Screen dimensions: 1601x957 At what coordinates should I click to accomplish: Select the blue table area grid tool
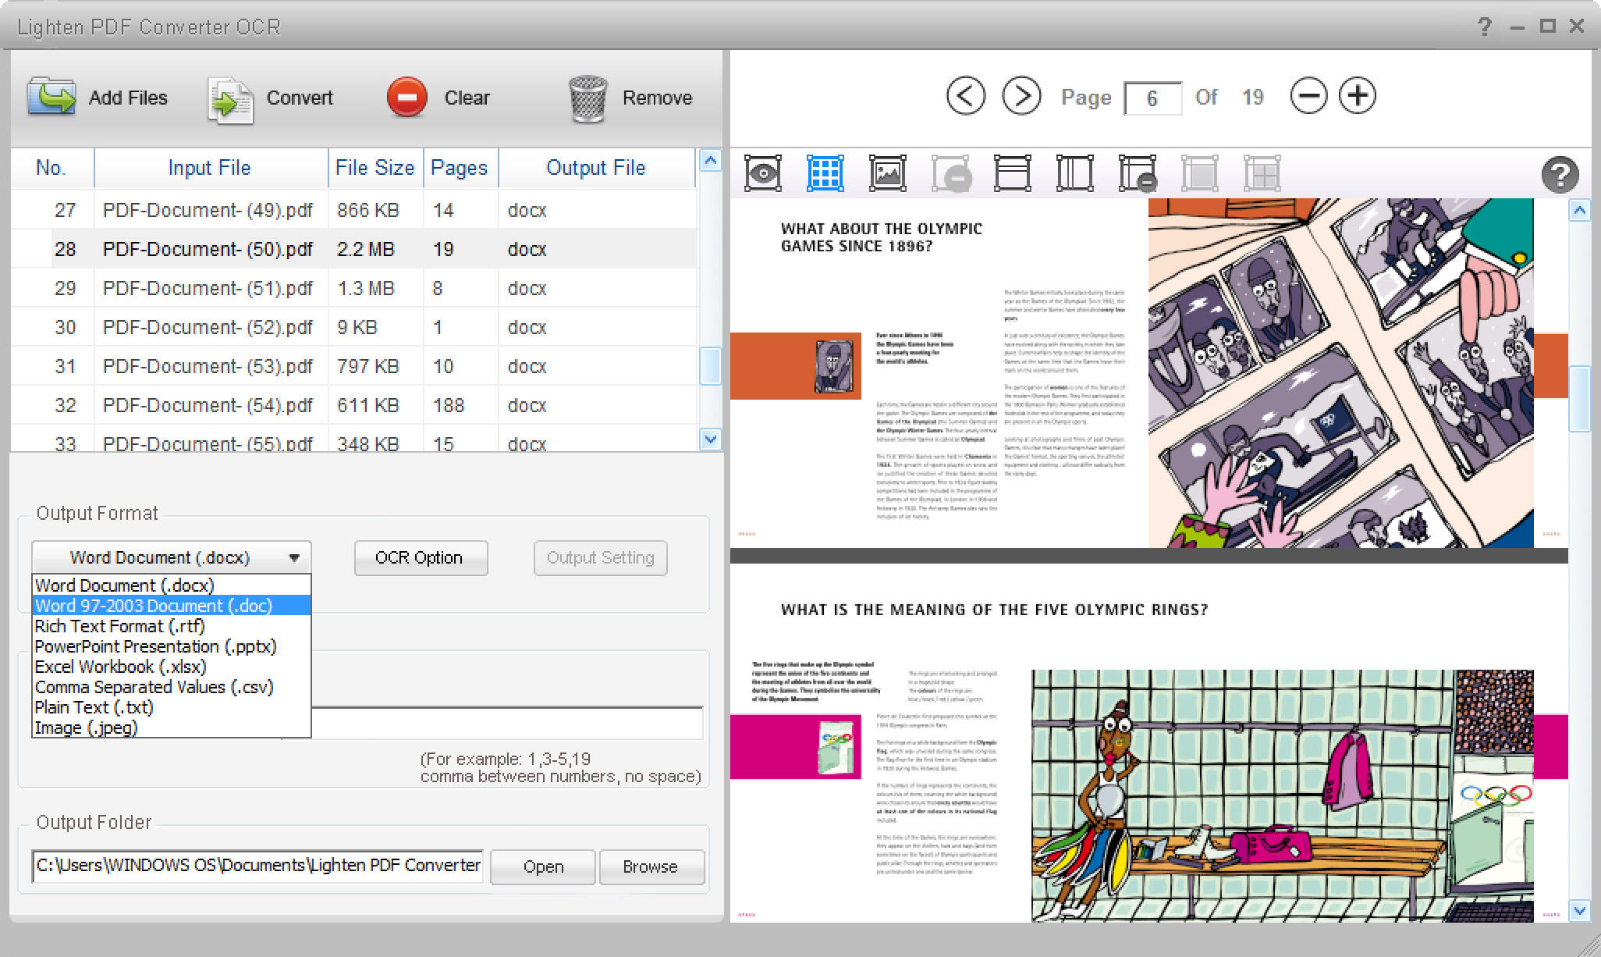point(825,173)
